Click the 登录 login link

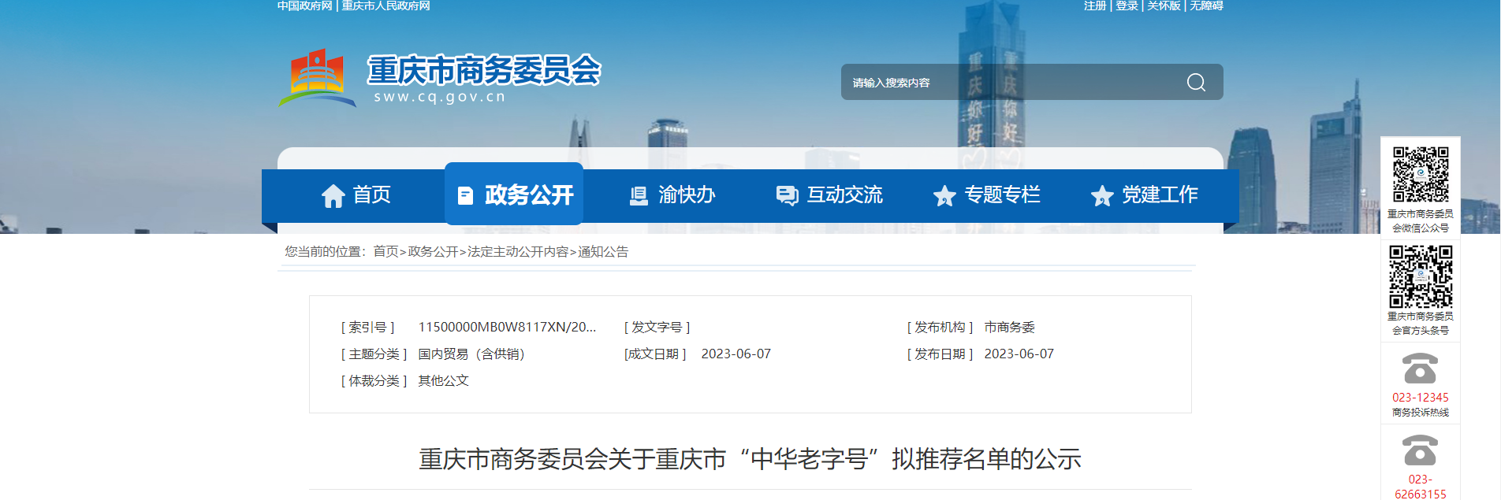click(1127, 6)
